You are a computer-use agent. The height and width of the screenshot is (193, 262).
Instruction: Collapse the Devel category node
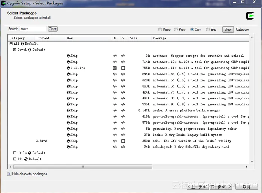point(15,50)
